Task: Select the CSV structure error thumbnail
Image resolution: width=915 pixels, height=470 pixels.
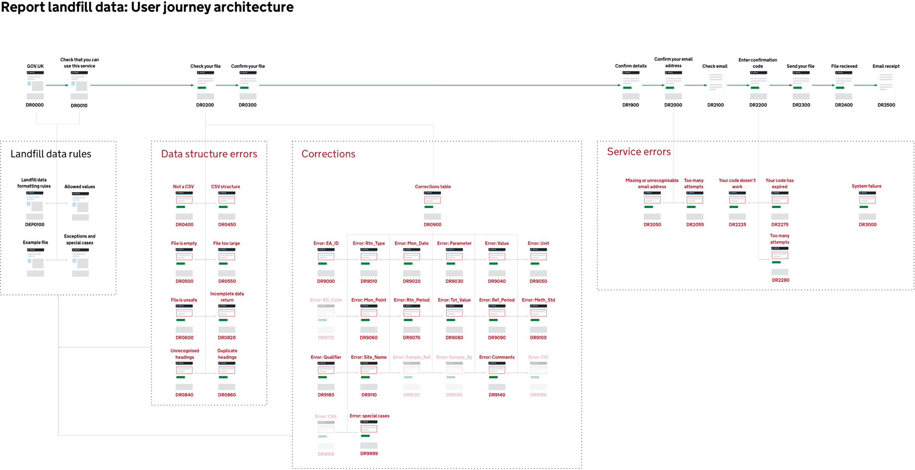Action: coord(227,206)
